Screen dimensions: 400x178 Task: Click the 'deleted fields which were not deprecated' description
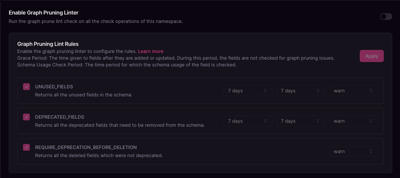[x=99, y=155]
